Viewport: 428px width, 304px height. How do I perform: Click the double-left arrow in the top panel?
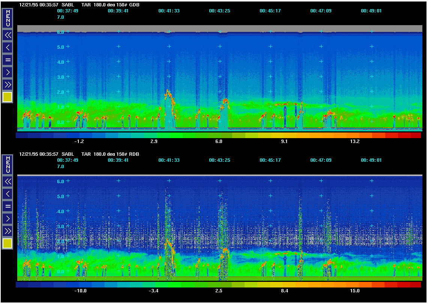[x=8, y=35]
